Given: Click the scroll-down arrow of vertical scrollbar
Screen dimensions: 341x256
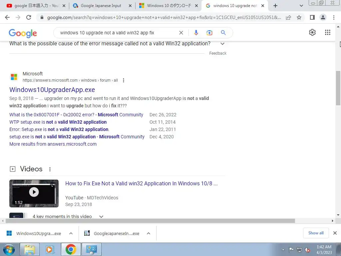Looking at the screenshot, I should tap(338, 215).
